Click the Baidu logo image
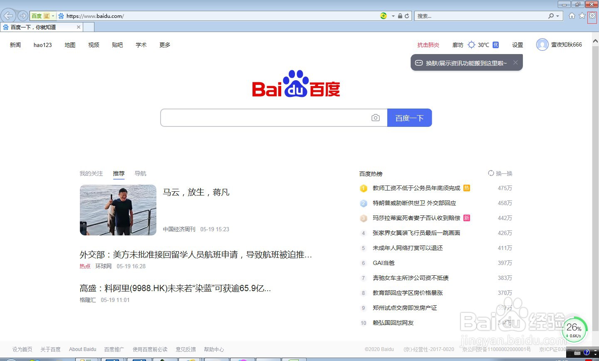 pos(296,84)
